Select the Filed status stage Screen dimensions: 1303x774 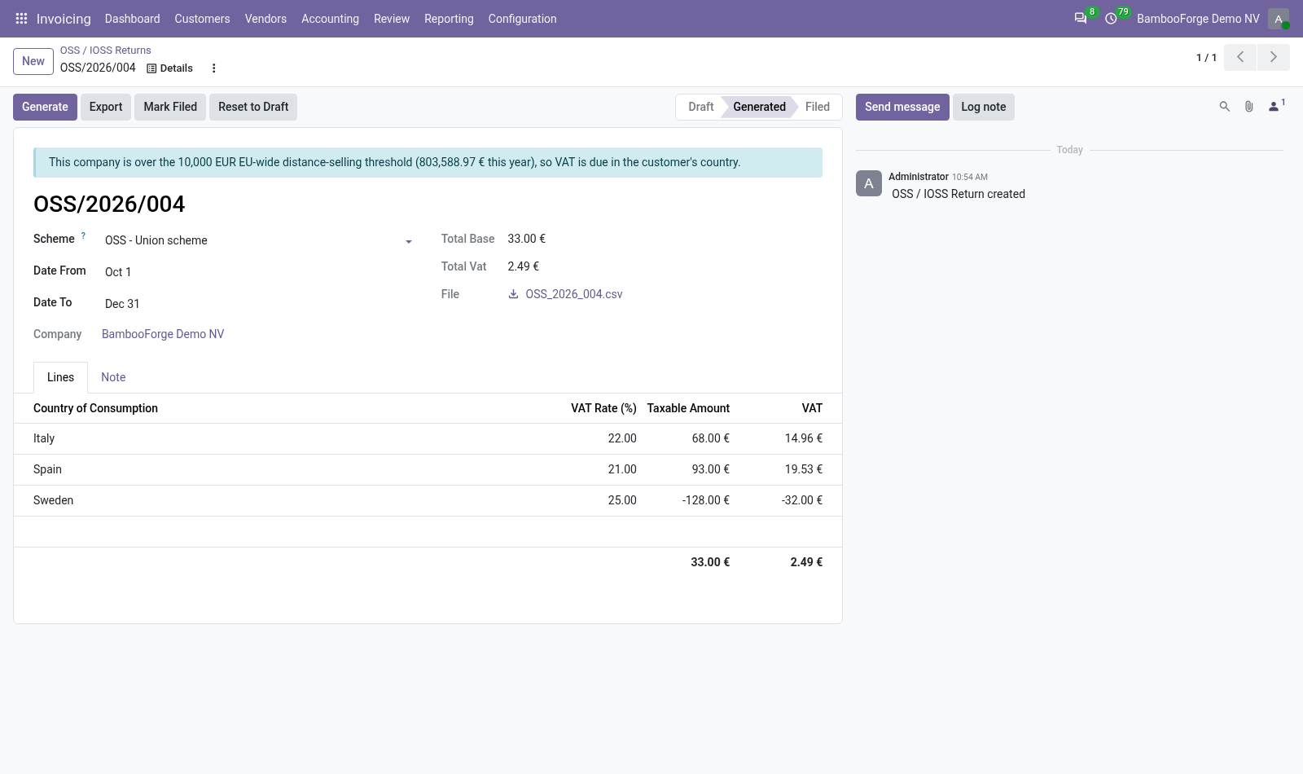click(x=818, y=107)
